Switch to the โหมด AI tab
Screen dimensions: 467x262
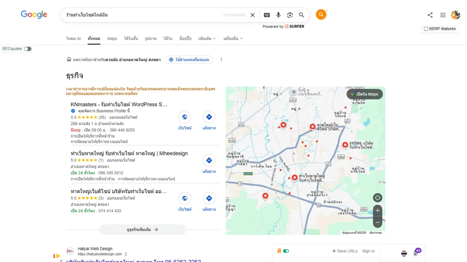click(x=73, y=38)
